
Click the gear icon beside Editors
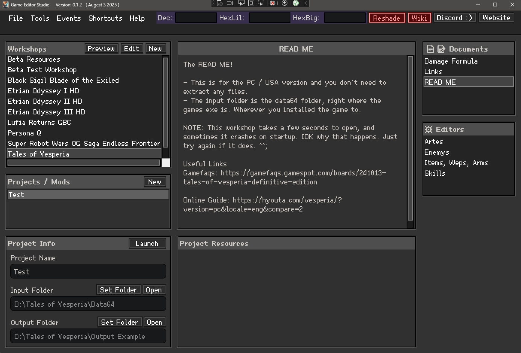428,129
